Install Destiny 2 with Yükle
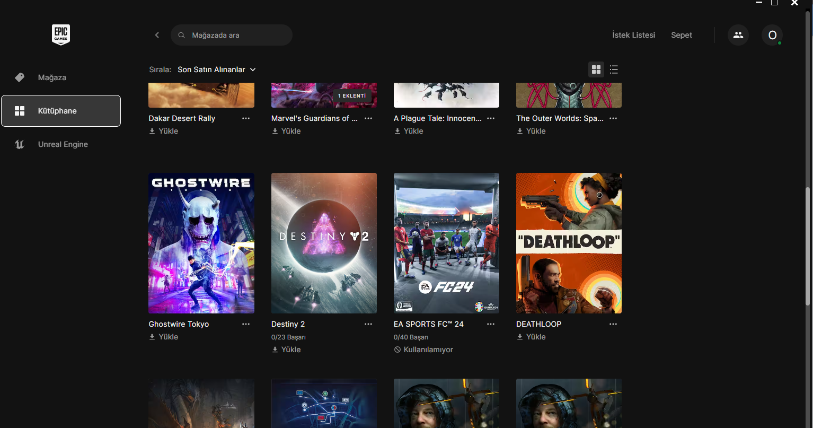Screen dimensions: 813x428 [286, 350]
